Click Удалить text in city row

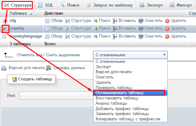(x=178, y=21)
